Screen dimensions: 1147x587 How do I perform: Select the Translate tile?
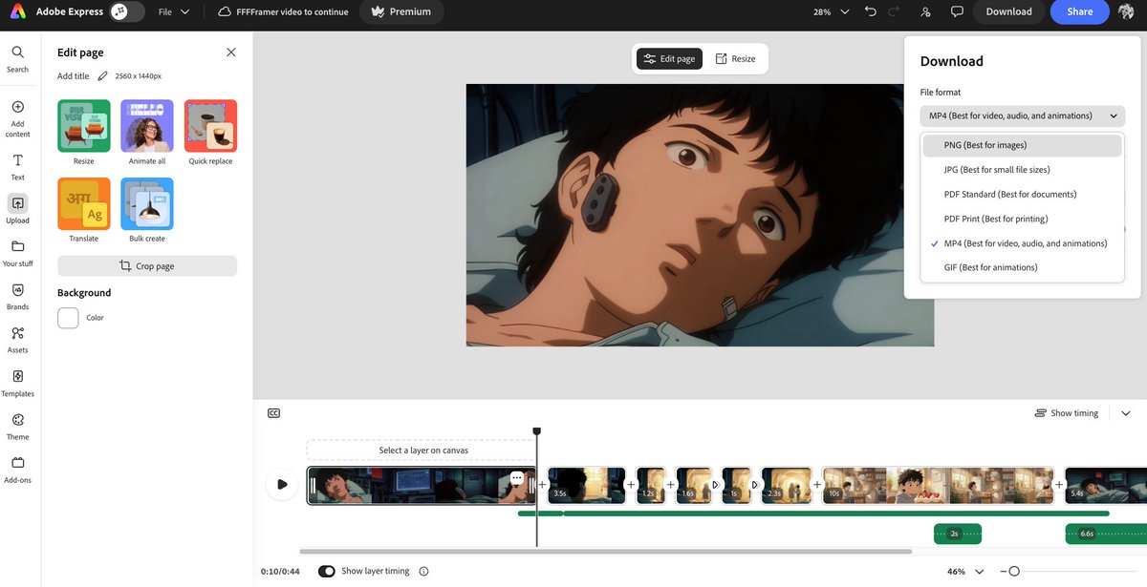click(84, 210)
